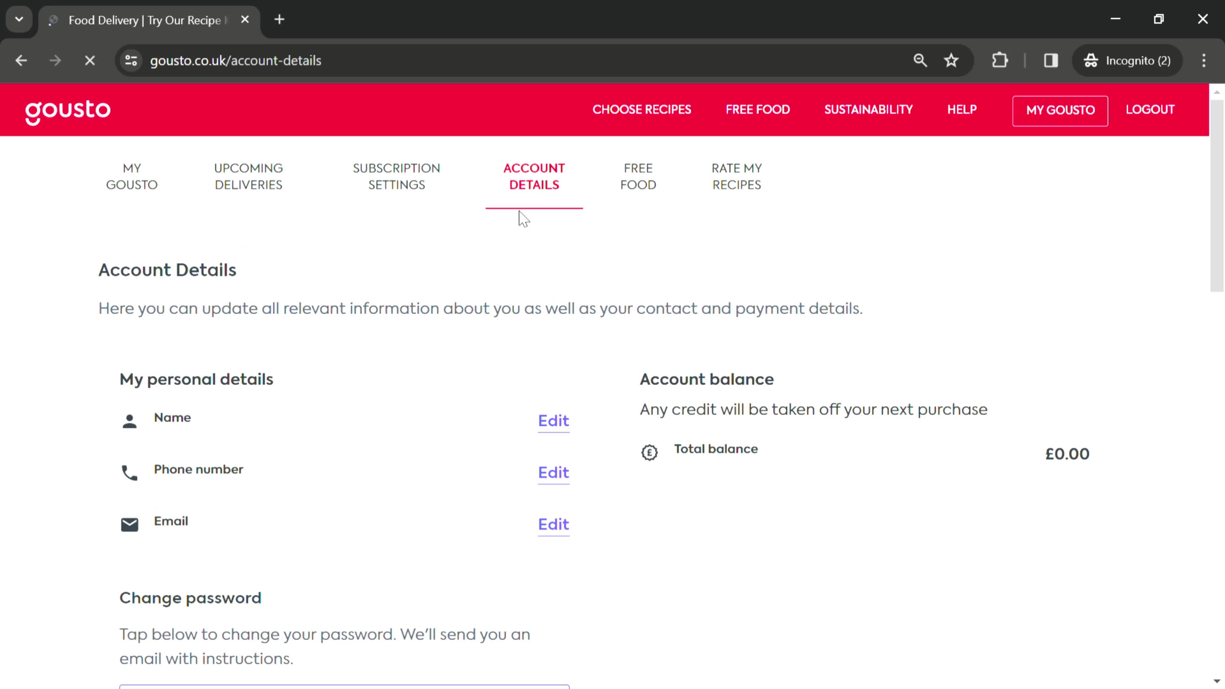
Task: Open the Help page
Action: tap(961, 110)
